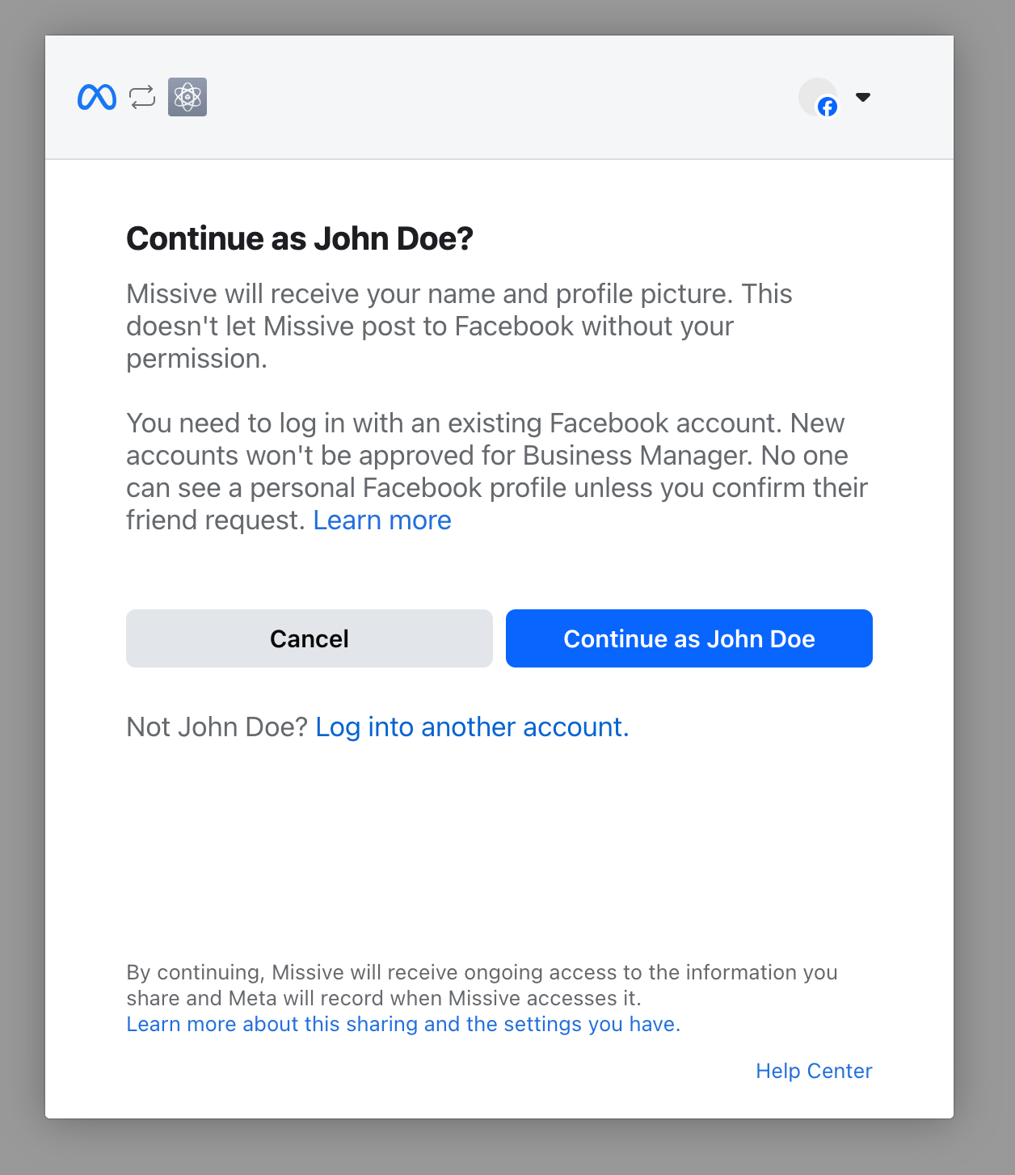Click the data transfer arrows icon

coord(141,97)
